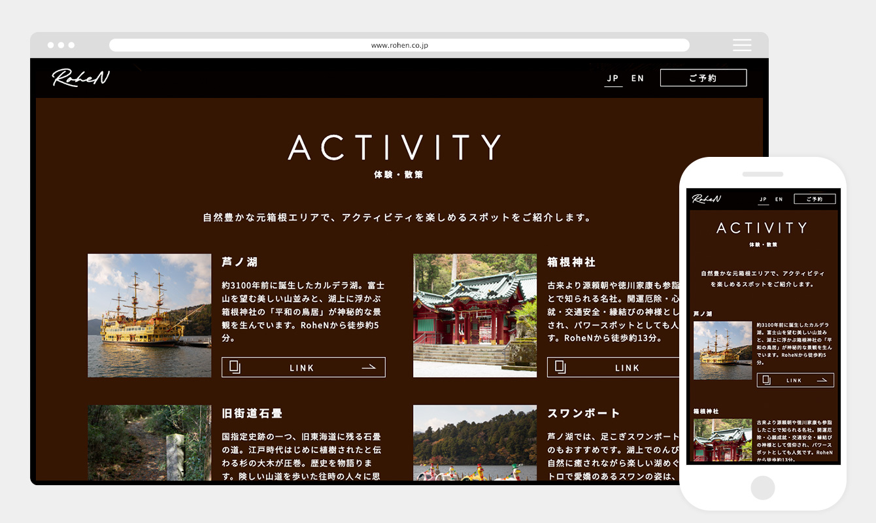Click the 旧街道石畳 stone path photo

coord(150,443)
